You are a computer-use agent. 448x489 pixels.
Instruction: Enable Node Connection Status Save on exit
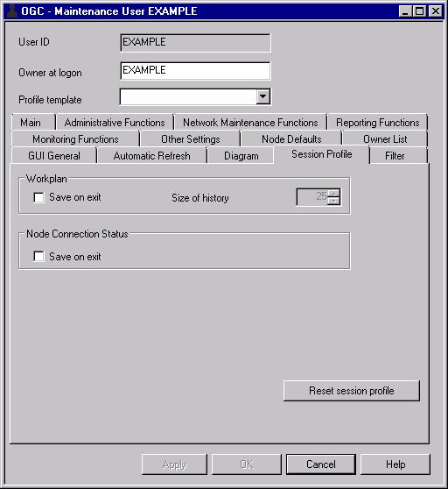pos(38,257)
